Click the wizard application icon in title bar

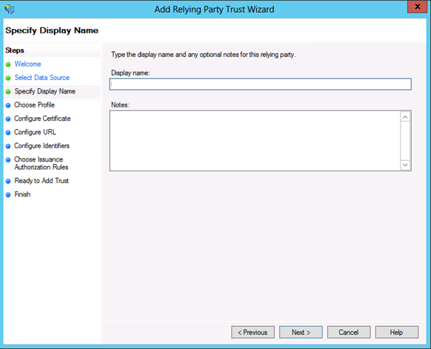[x=10, y=9]
